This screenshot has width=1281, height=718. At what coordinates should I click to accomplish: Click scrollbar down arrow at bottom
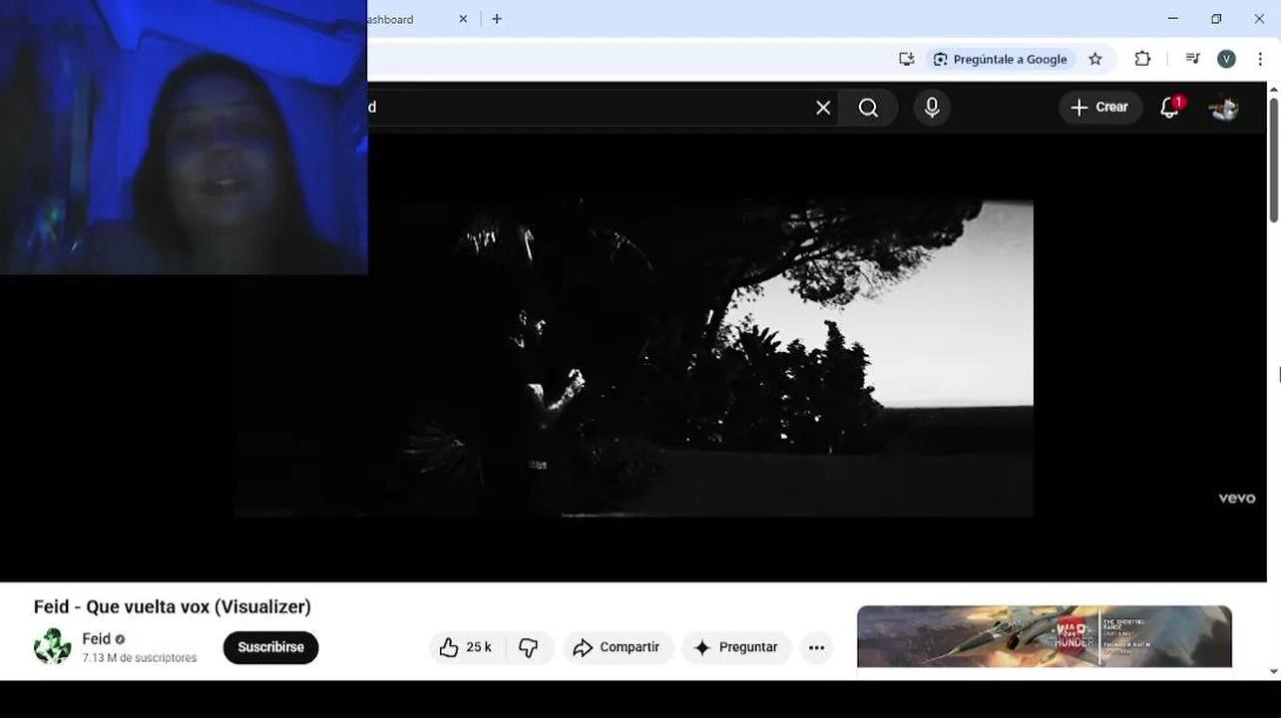1274,672
